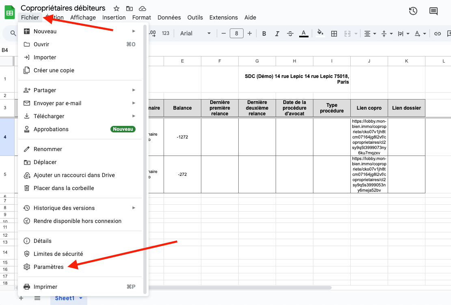Image resolution: width=451 pixels, height=305 pixels.
Task: Open Détails menu entry
Action: [80, 241]
